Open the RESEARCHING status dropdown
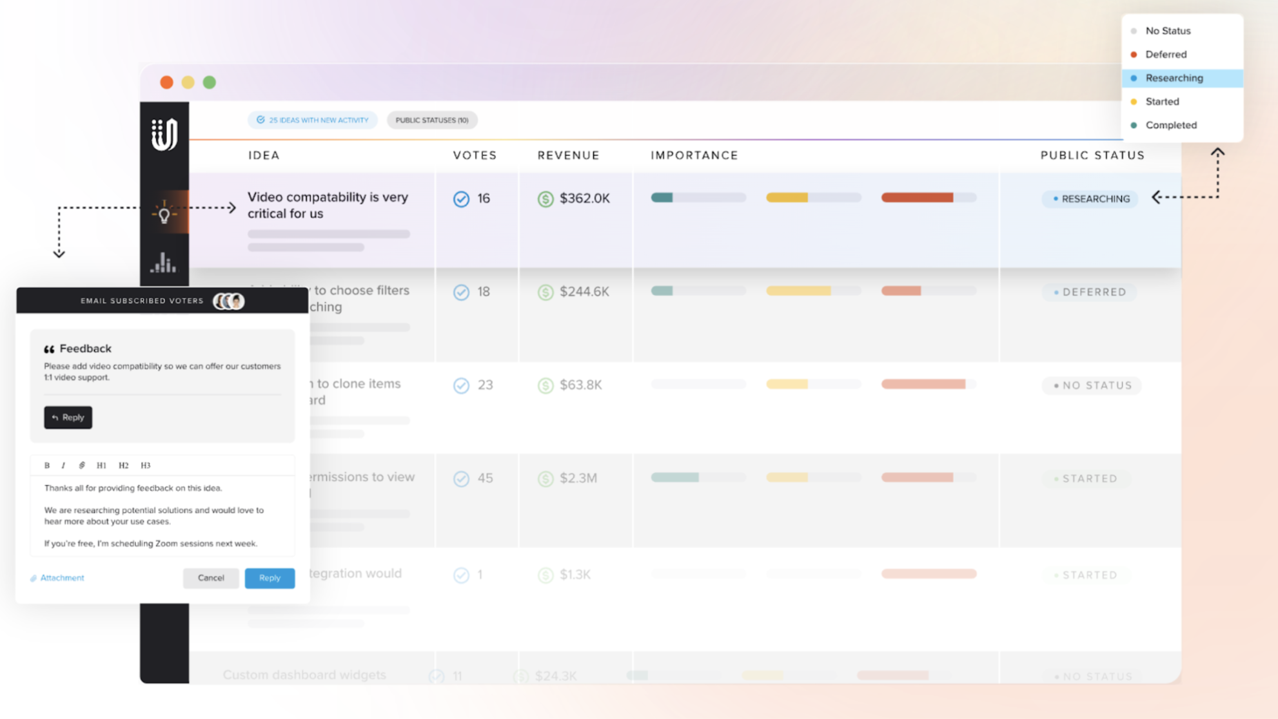 (1090, 198)
